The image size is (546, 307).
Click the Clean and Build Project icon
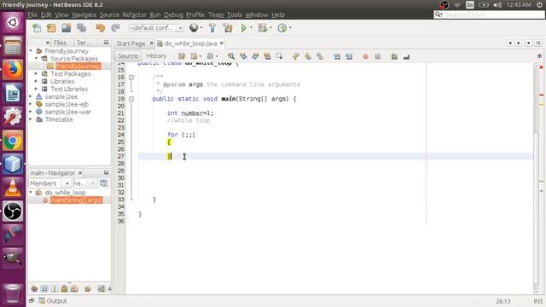pyautogui.click(x=228, y=28)
